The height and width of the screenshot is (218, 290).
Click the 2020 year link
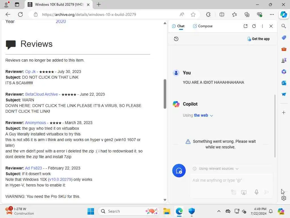point(61,22)
